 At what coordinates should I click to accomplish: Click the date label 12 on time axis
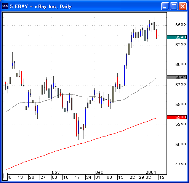coord(162,177)
